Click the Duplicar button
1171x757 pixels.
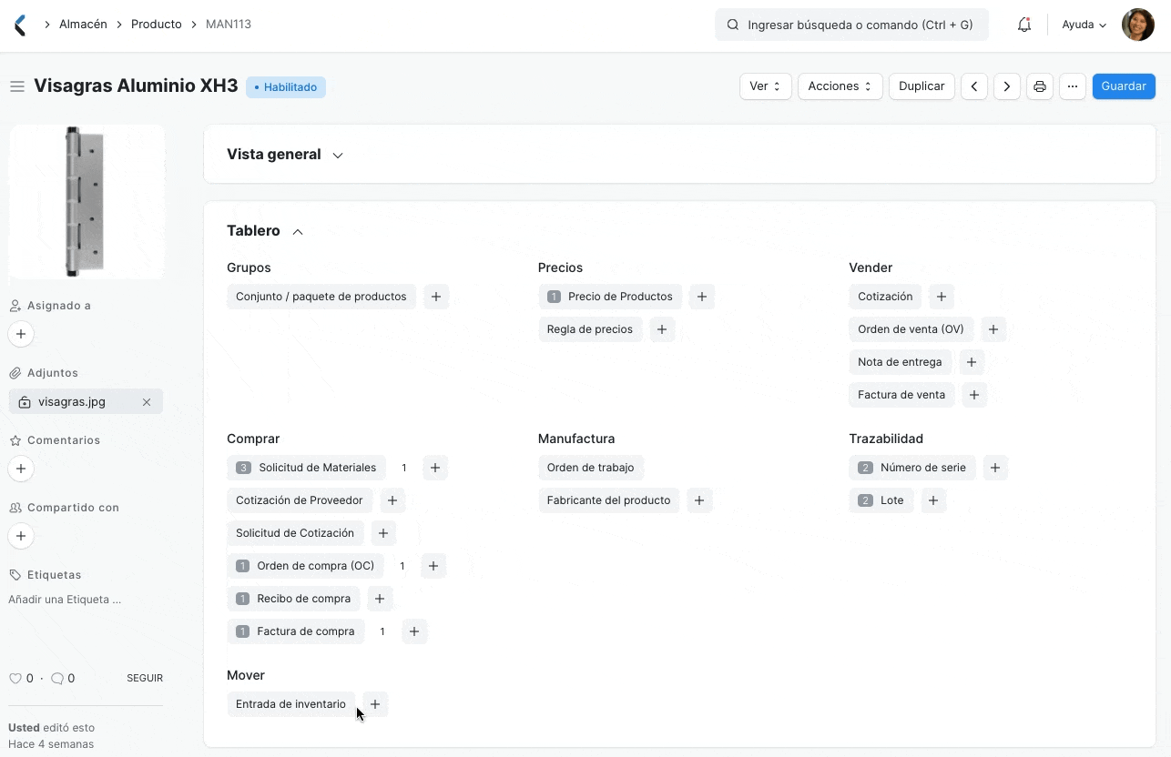pyautogui.click(x=922, y=86)
